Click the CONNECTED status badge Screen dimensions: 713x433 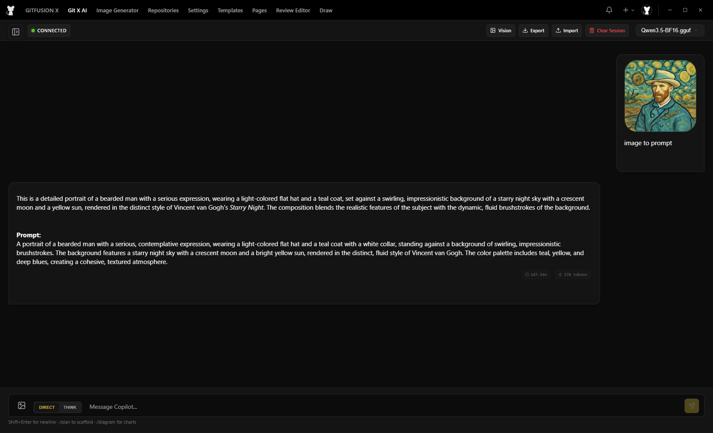49,31
